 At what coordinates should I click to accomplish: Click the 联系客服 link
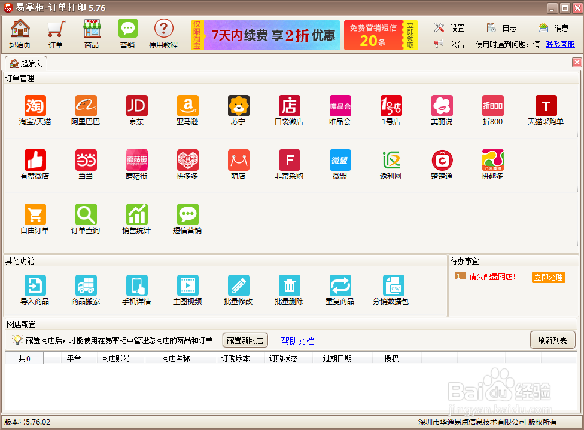tap(561, 44)
